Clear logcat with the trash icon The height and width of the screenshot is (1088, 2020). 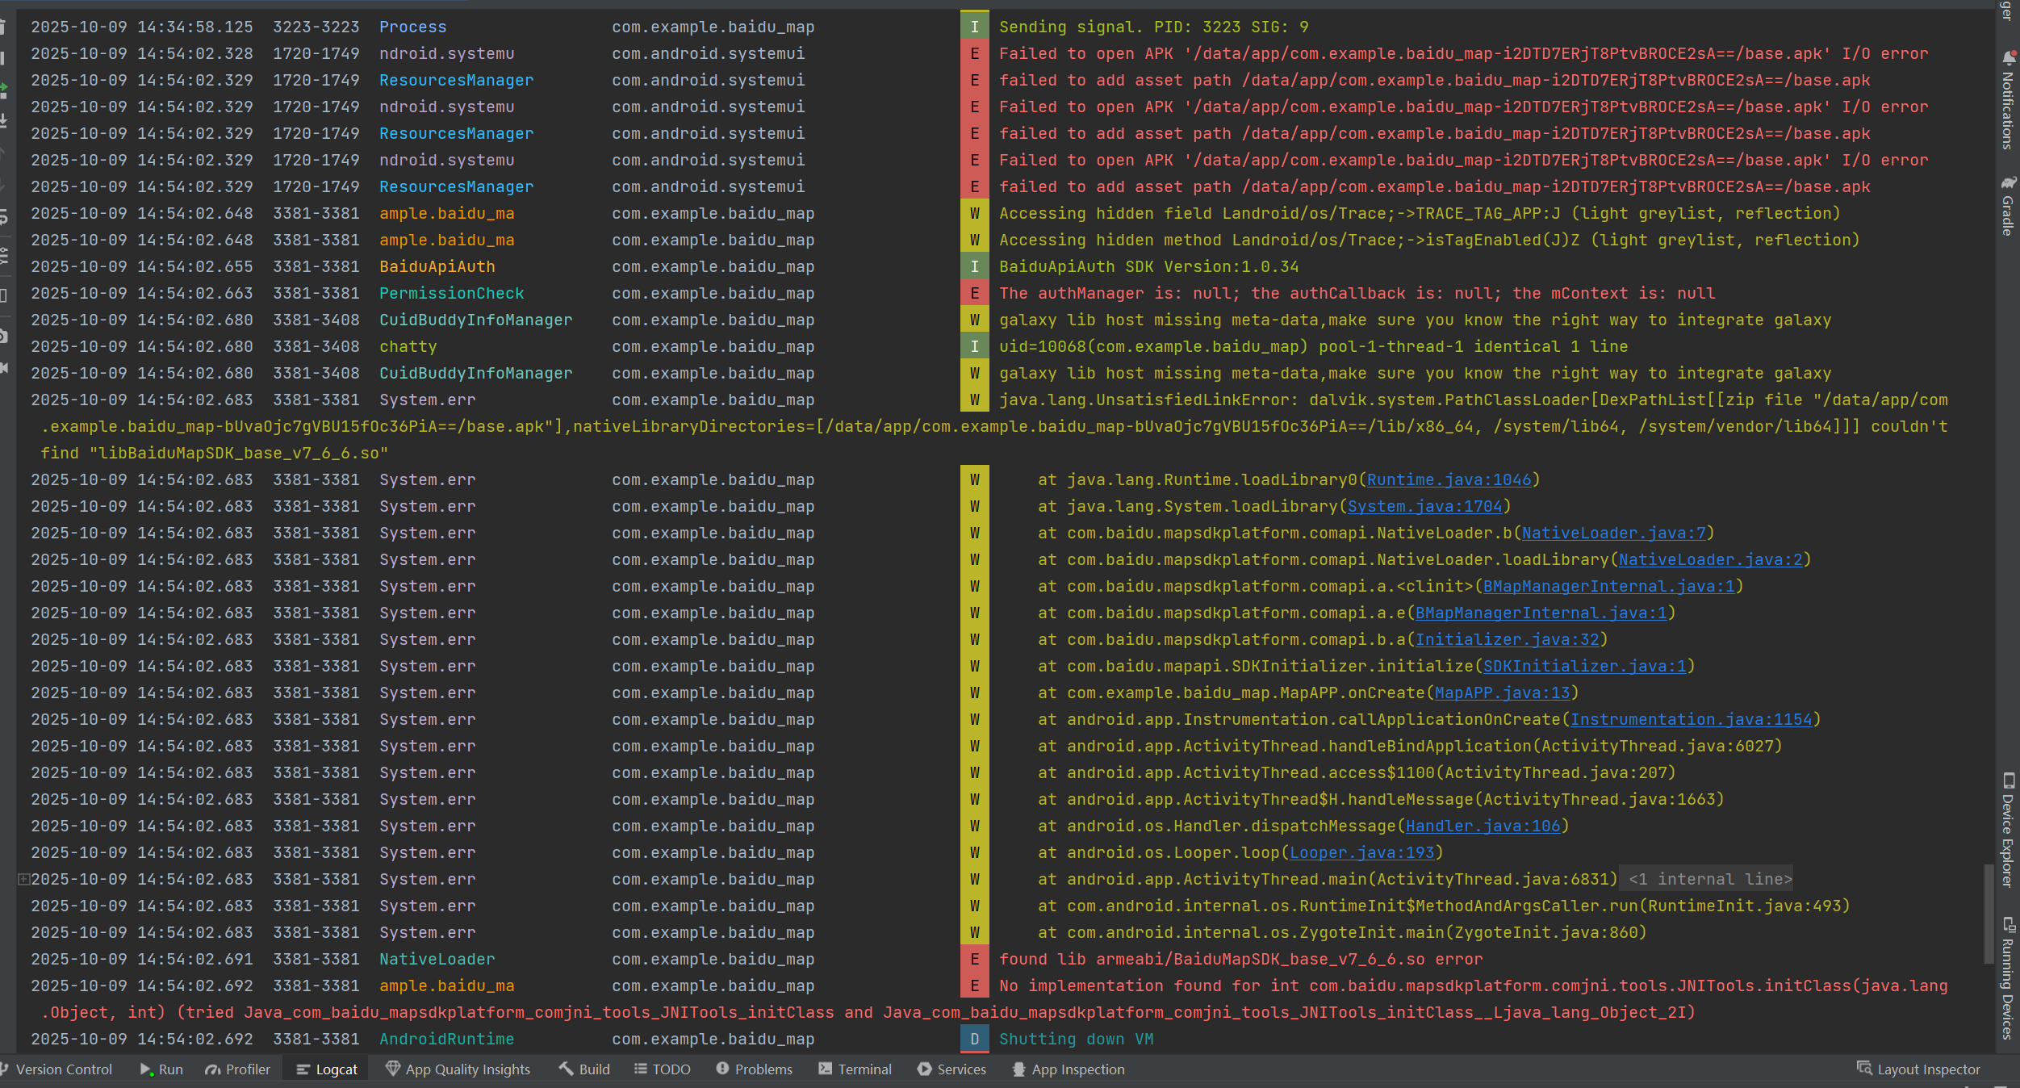tap(3, 27)
